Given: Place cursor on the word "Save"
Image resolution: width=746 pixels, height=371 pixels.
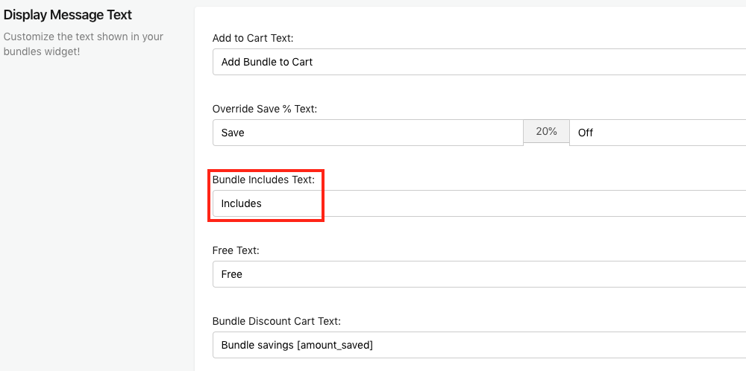Looking at the screenshot, I should pos(233,133).
